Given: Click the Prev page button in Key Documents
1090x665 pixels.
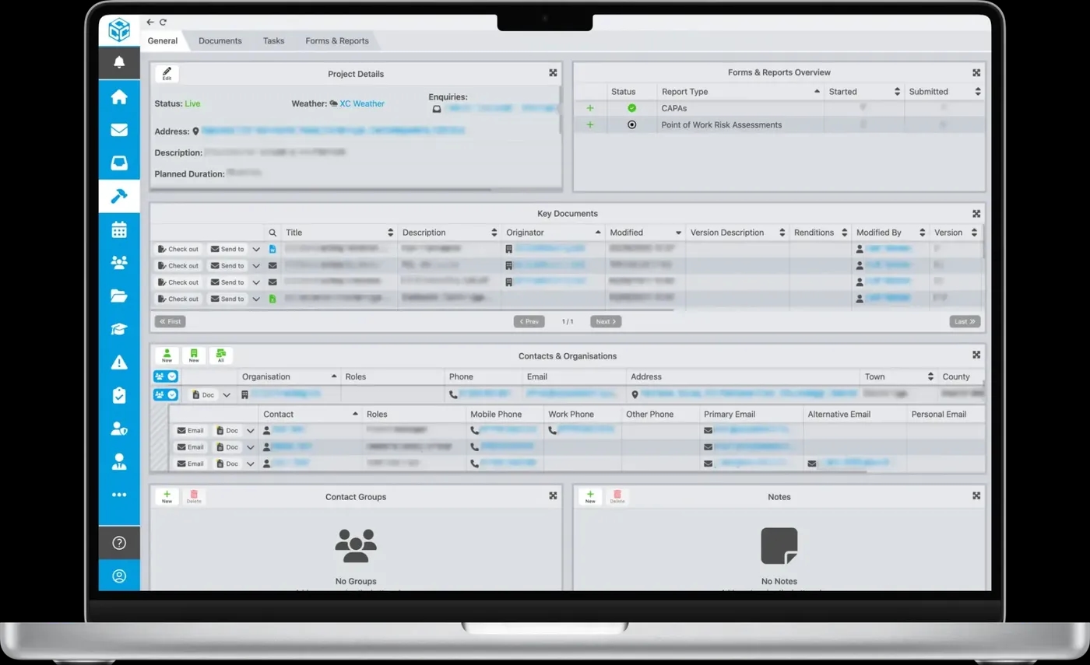Looking at the screenshot, I should click(x=529, y=321).
